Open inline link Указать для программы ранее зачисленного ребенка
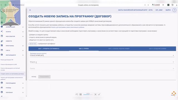The image size is (178, 100). click(x=68, y=27)
